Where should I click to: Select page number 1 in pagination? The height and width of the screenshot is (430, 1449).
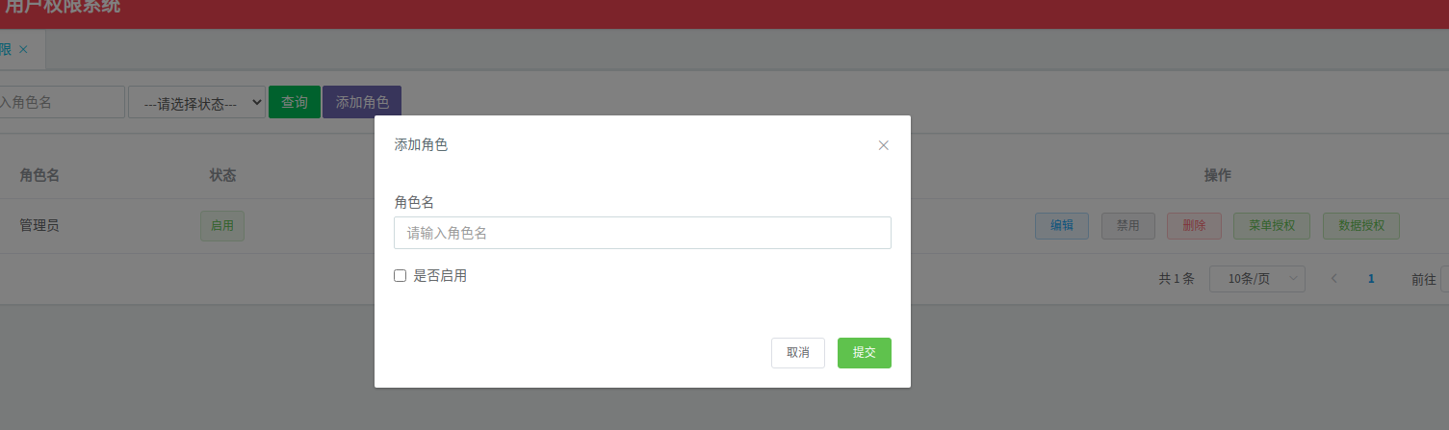click(x=1371, y=279)
